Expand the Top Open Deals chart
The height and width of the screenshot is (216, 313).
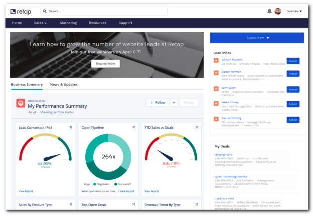tap(134, 204)
